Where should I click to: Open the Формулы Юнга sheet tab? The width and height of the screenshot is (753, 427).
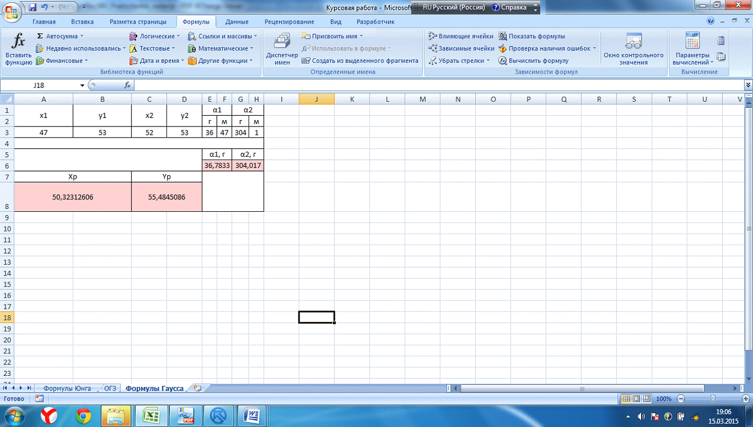click(66, 388)
